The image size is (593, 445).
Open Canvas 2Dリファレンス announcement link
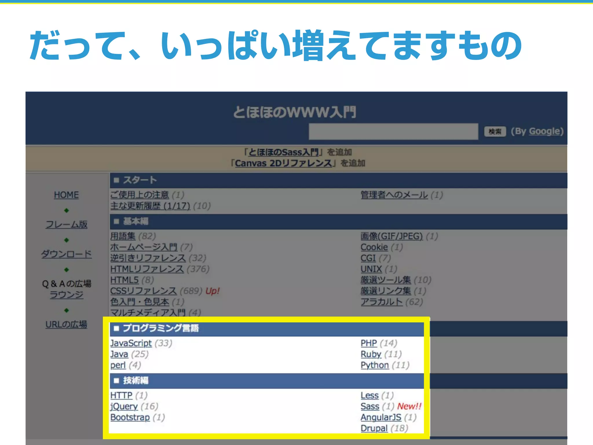(x=283, y=163)
